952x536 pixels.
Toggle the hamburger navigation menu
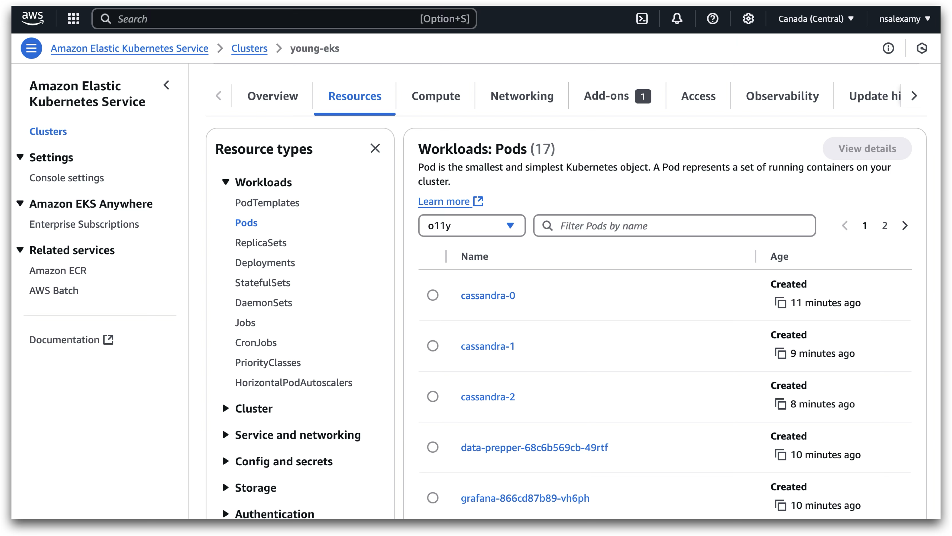[x=32, y=48]
